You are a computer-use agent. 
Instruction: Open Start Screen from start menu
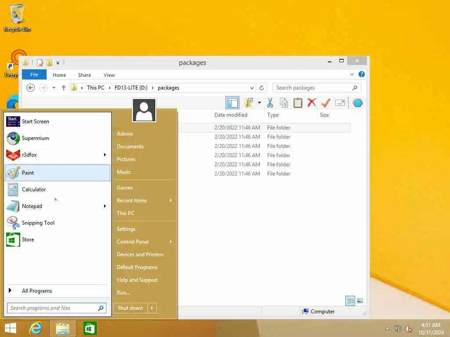click(58, 122)
